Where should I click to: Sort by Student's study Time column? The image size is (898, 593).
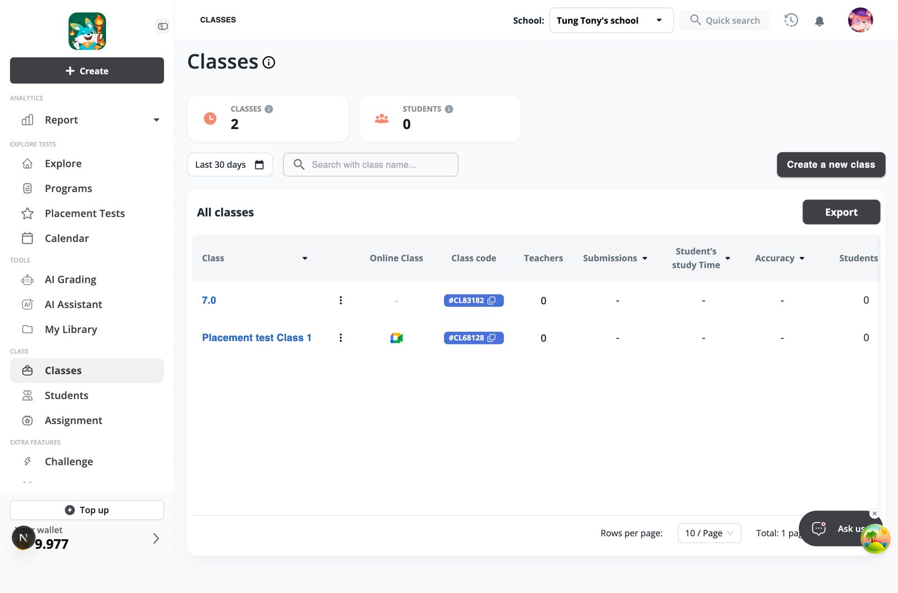[x=728, y=258]
